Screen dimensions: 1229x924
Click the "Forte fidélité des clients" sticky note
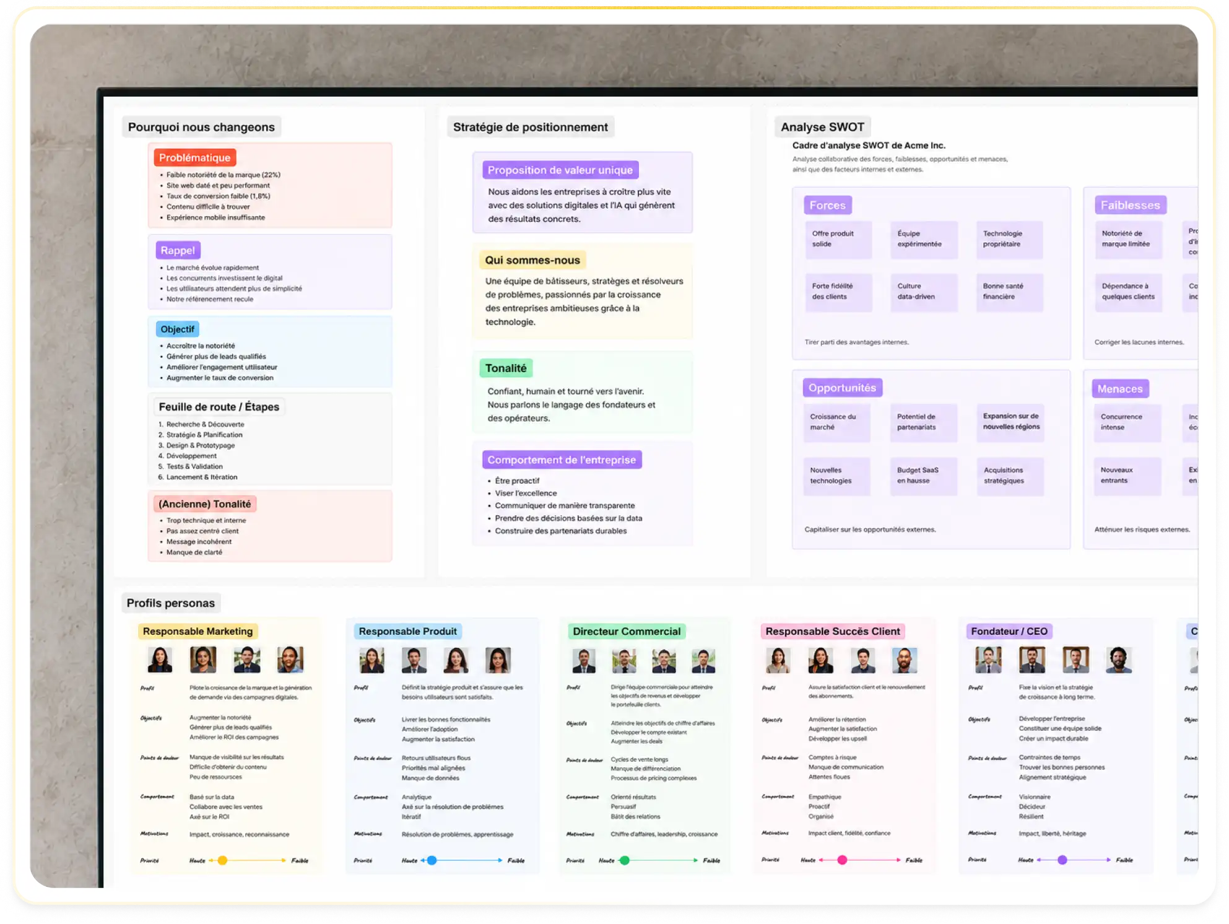pyautogui.click(x=838, y=292)
